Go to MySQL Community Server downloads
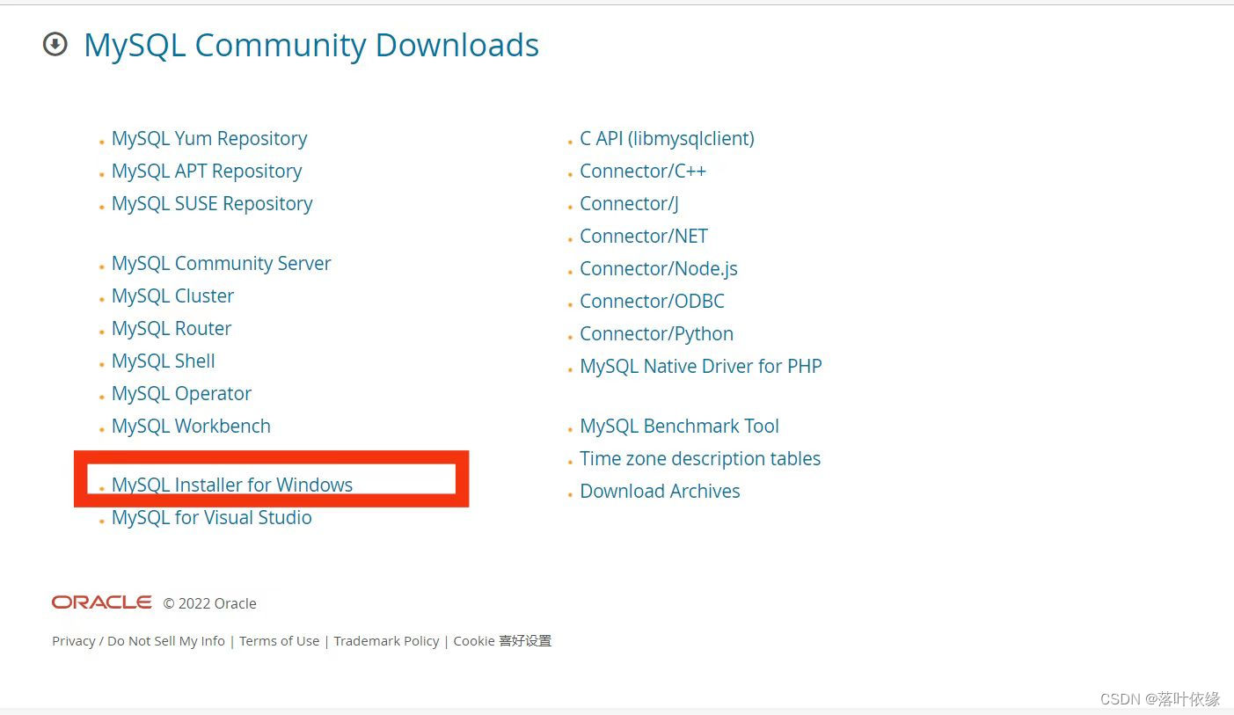The width and height of the screenshot is (1234, 715). click(x=222, y=264)
